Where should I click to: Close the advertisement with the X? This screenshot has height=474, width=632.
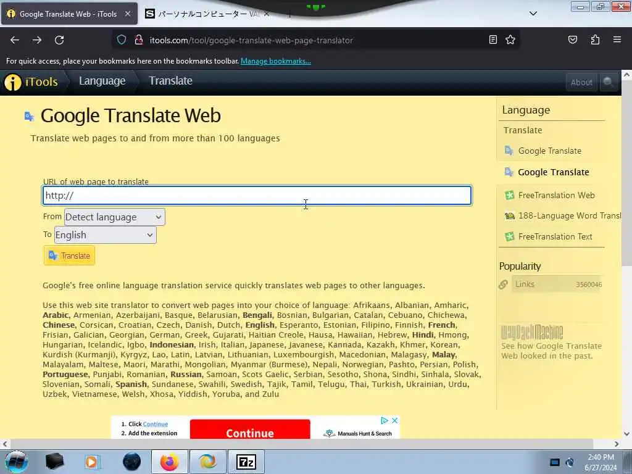click(x=394, y=420)
